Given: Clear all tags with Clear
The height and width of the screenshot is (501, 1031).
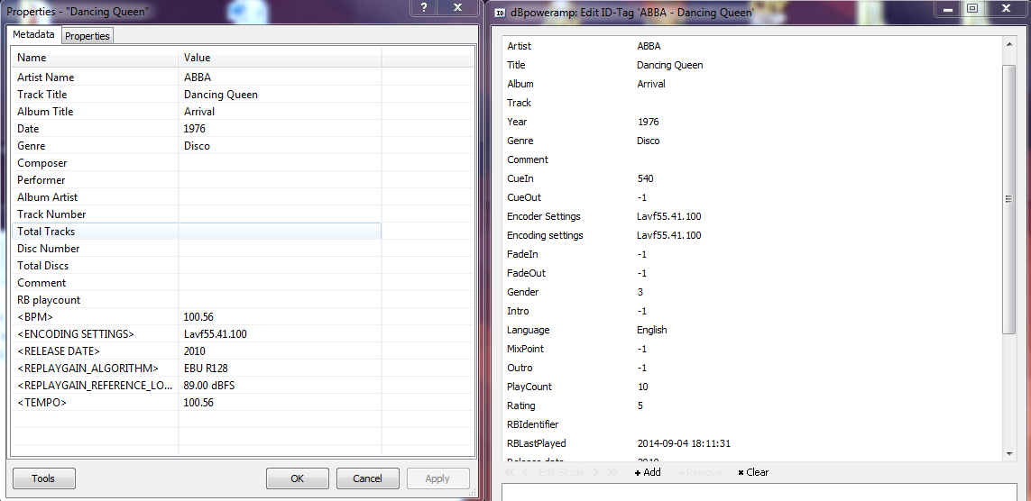Looking at the screenshot, I should [x=753, y=472].
